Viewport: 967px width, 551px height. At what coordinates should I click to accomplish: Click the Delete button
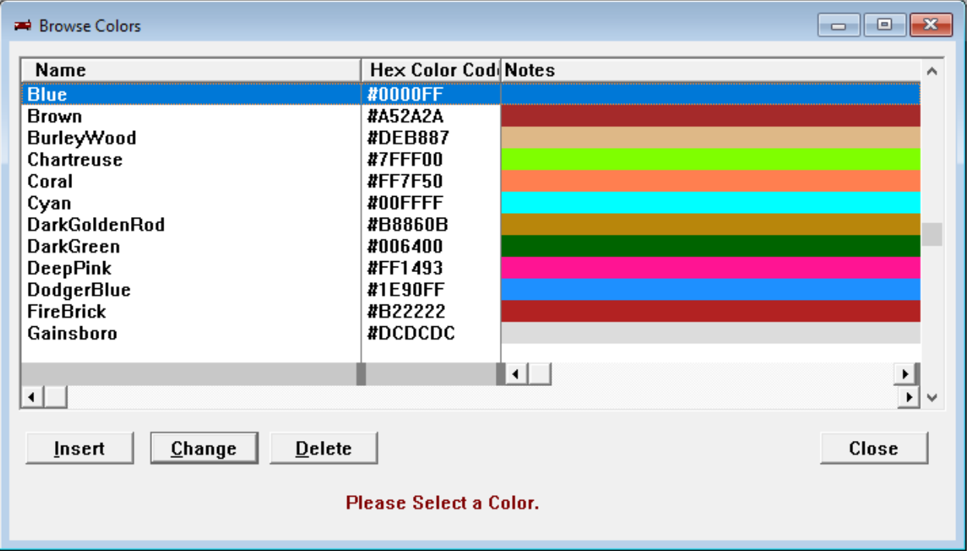[324, 449]
